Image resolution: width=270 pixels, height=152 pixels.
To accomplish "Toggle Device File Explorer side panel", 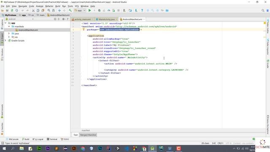I will (x=268, y=125).
